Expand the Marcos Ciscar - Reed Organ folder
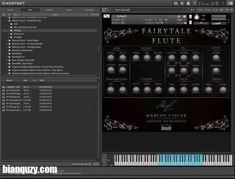Image resolution: width=235 pixels, height=179 pixels. [7, 40]
